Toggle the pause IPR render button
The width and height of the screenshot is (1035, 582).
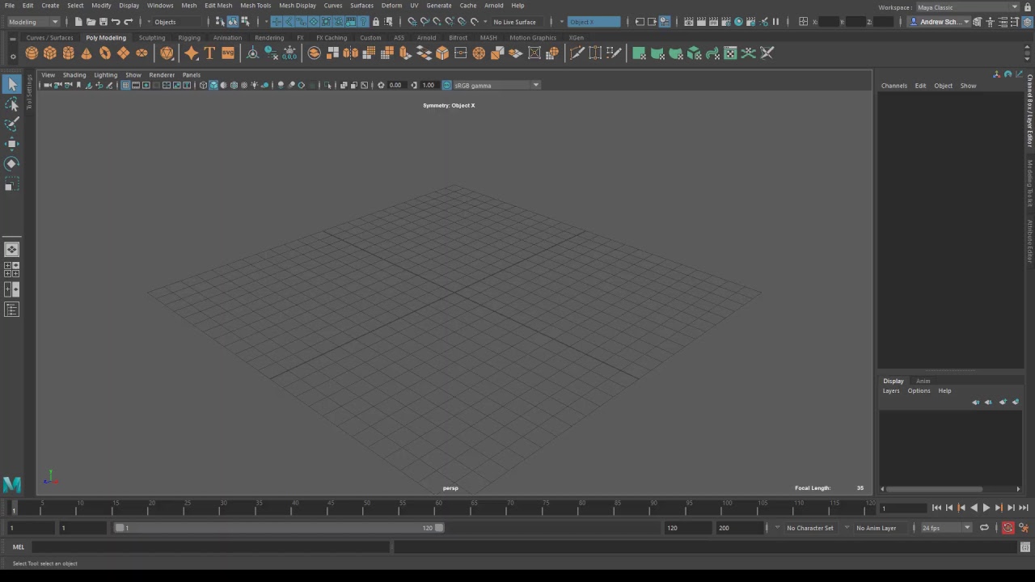tap(776, 22)
